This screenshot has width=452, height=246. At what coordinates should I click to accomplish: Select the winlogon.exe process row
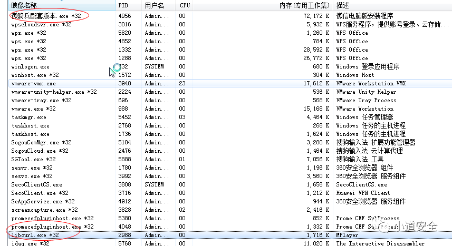pyautogui.click(x=230, y=66)
